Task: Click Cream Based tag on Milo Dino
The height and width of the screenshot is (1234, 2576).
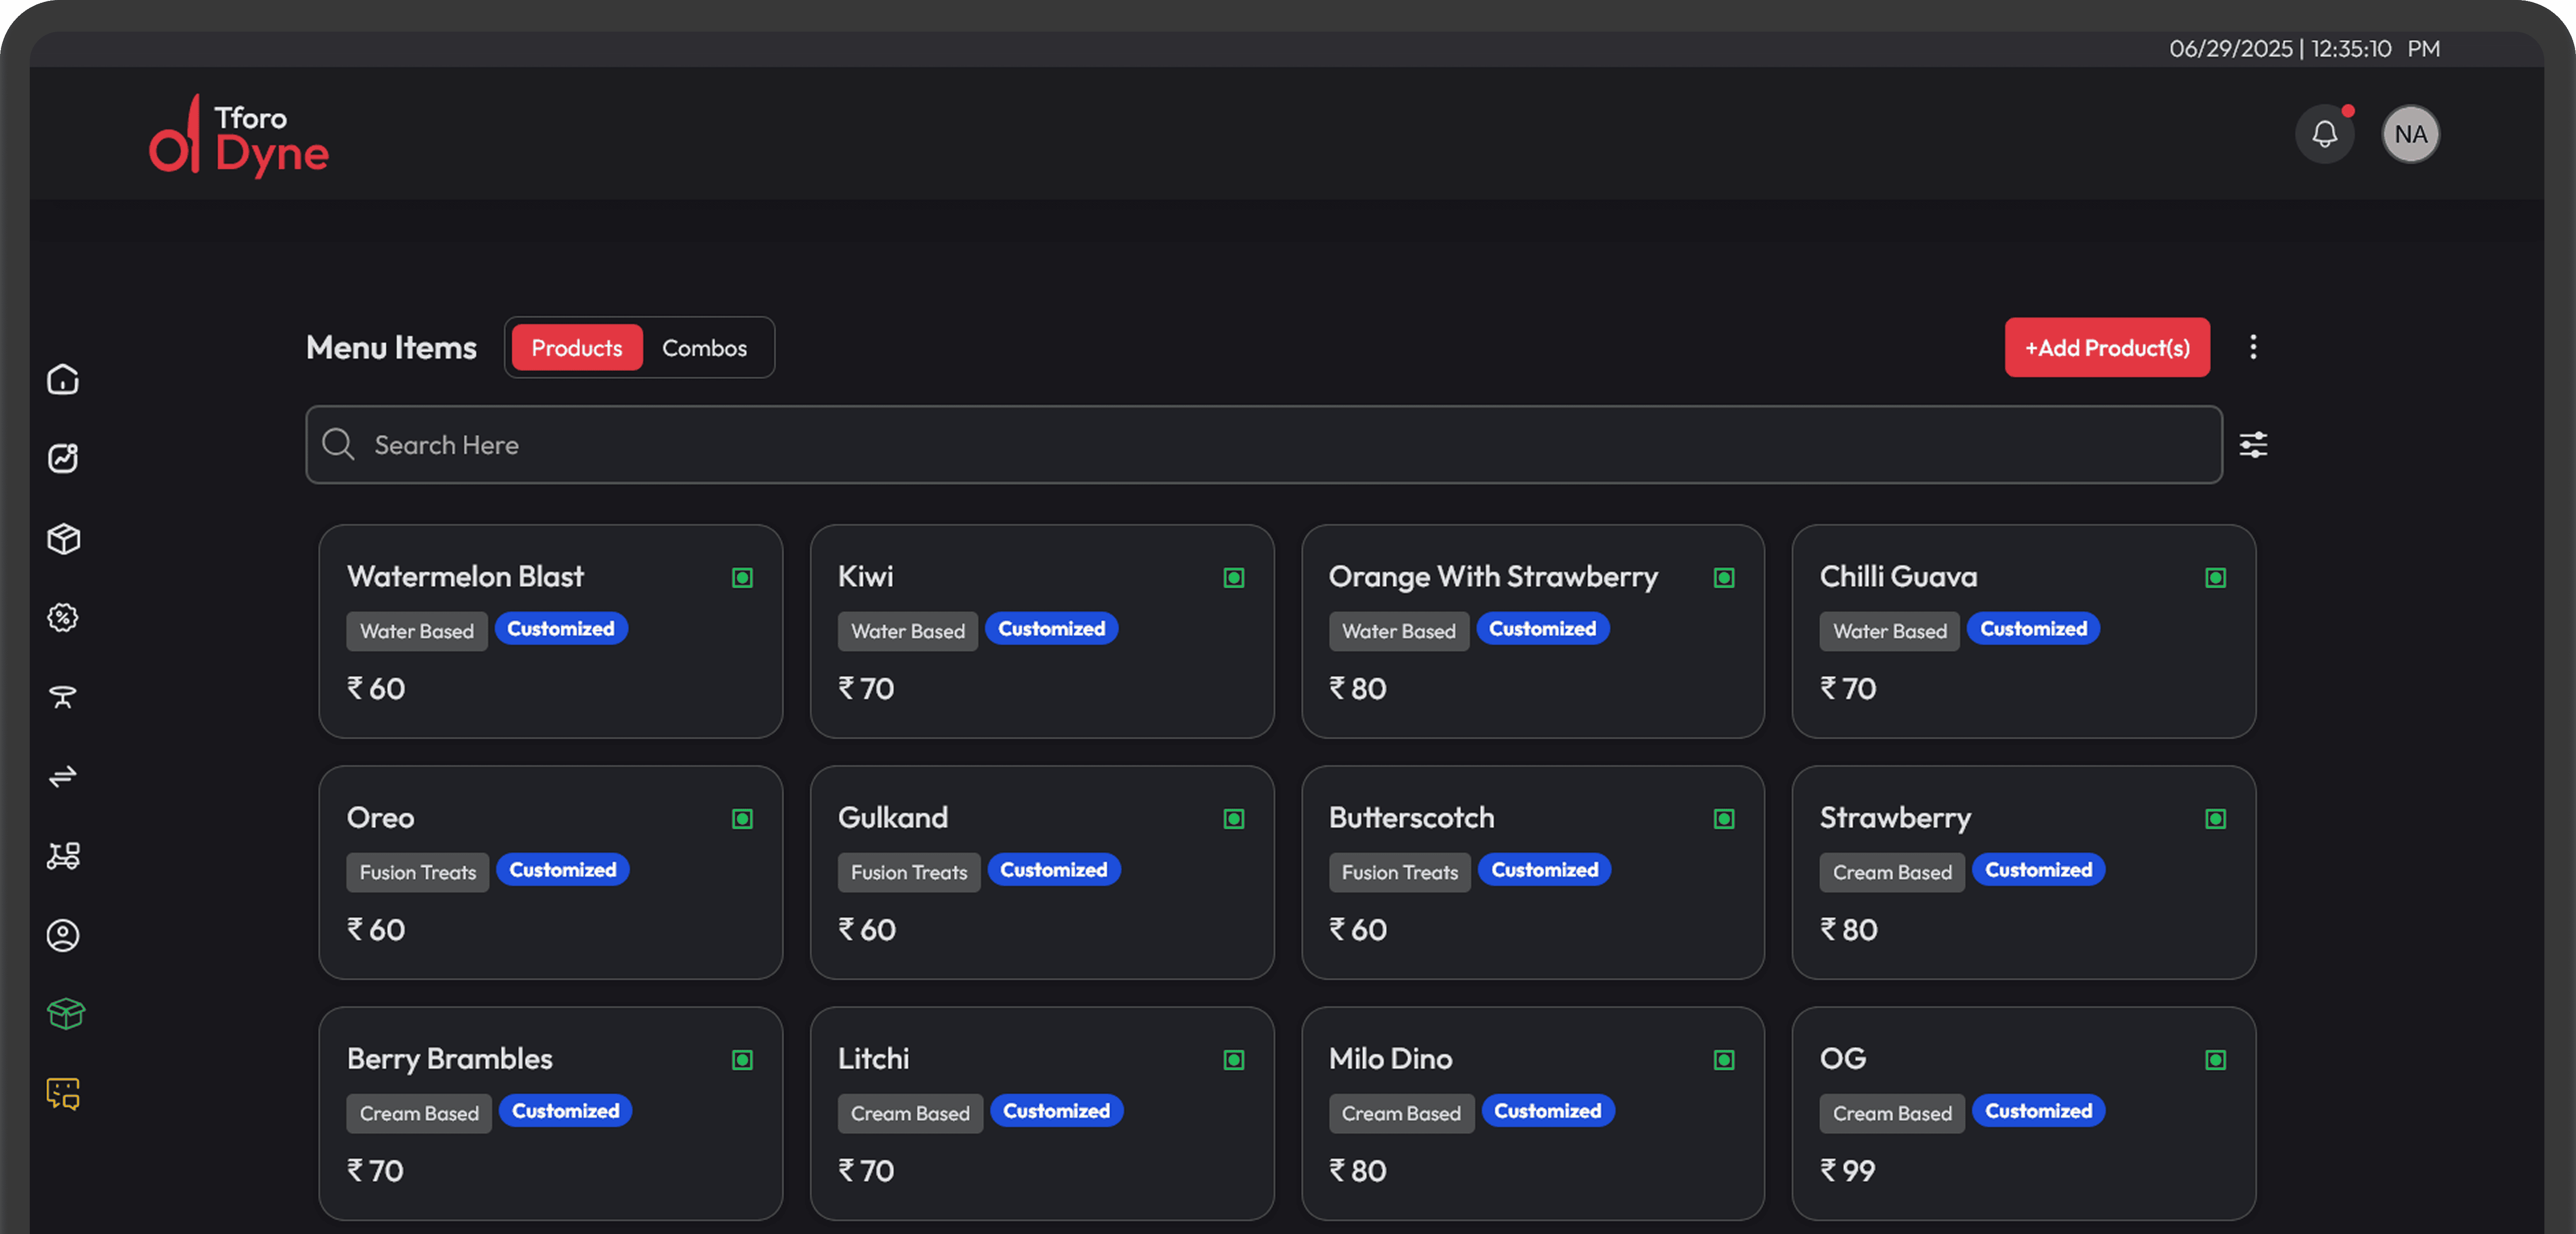Action: pos(1401,1113)
